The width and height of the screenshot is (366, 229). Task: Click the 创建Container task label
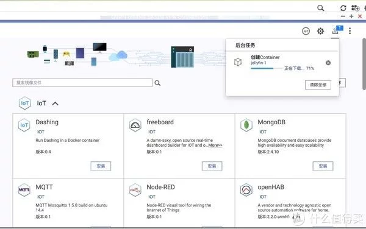pos(265,57)
